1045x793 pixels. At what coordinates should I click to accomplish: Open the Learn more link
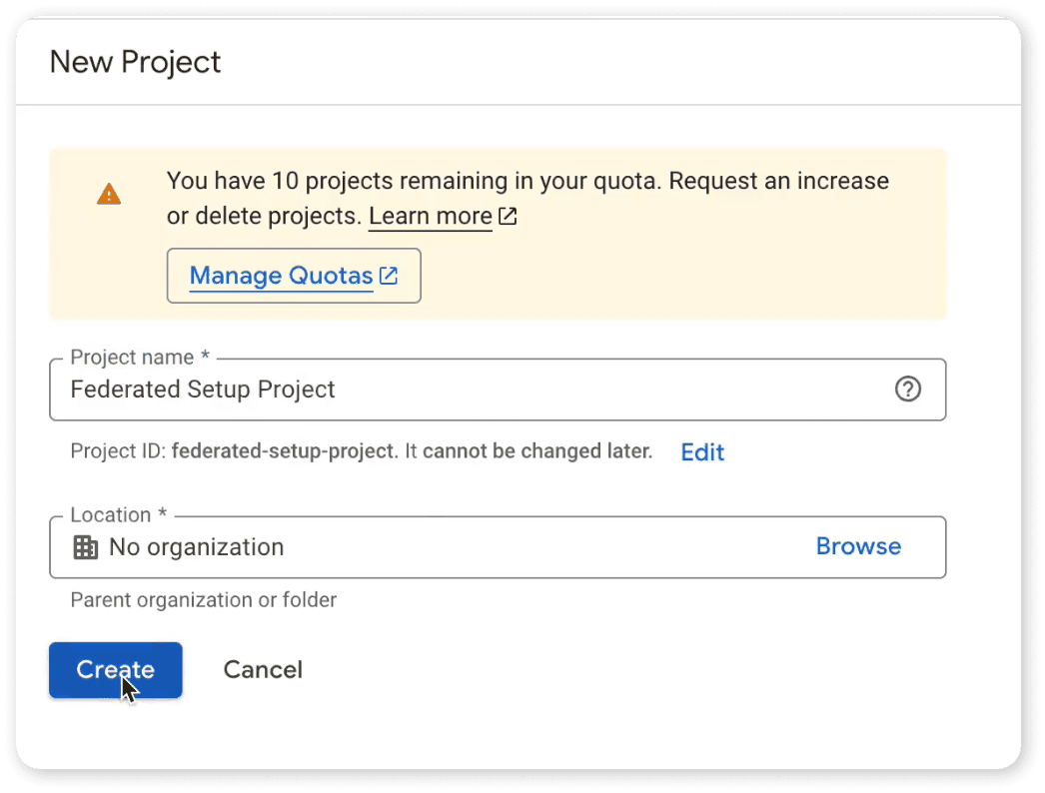[x=430, y=217]
